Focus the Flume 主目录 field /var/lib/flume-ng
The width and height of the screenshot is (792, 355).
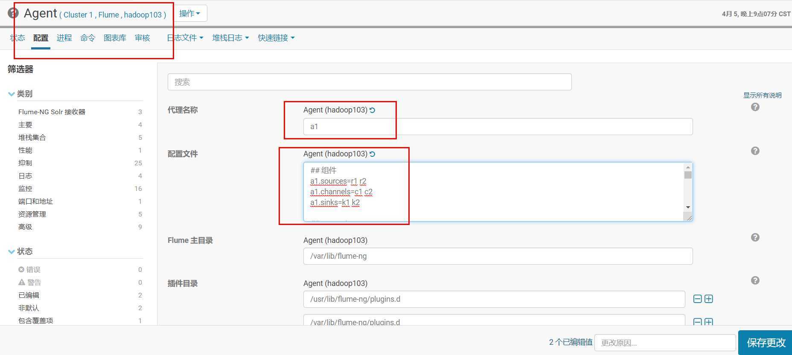pos(498,256)
